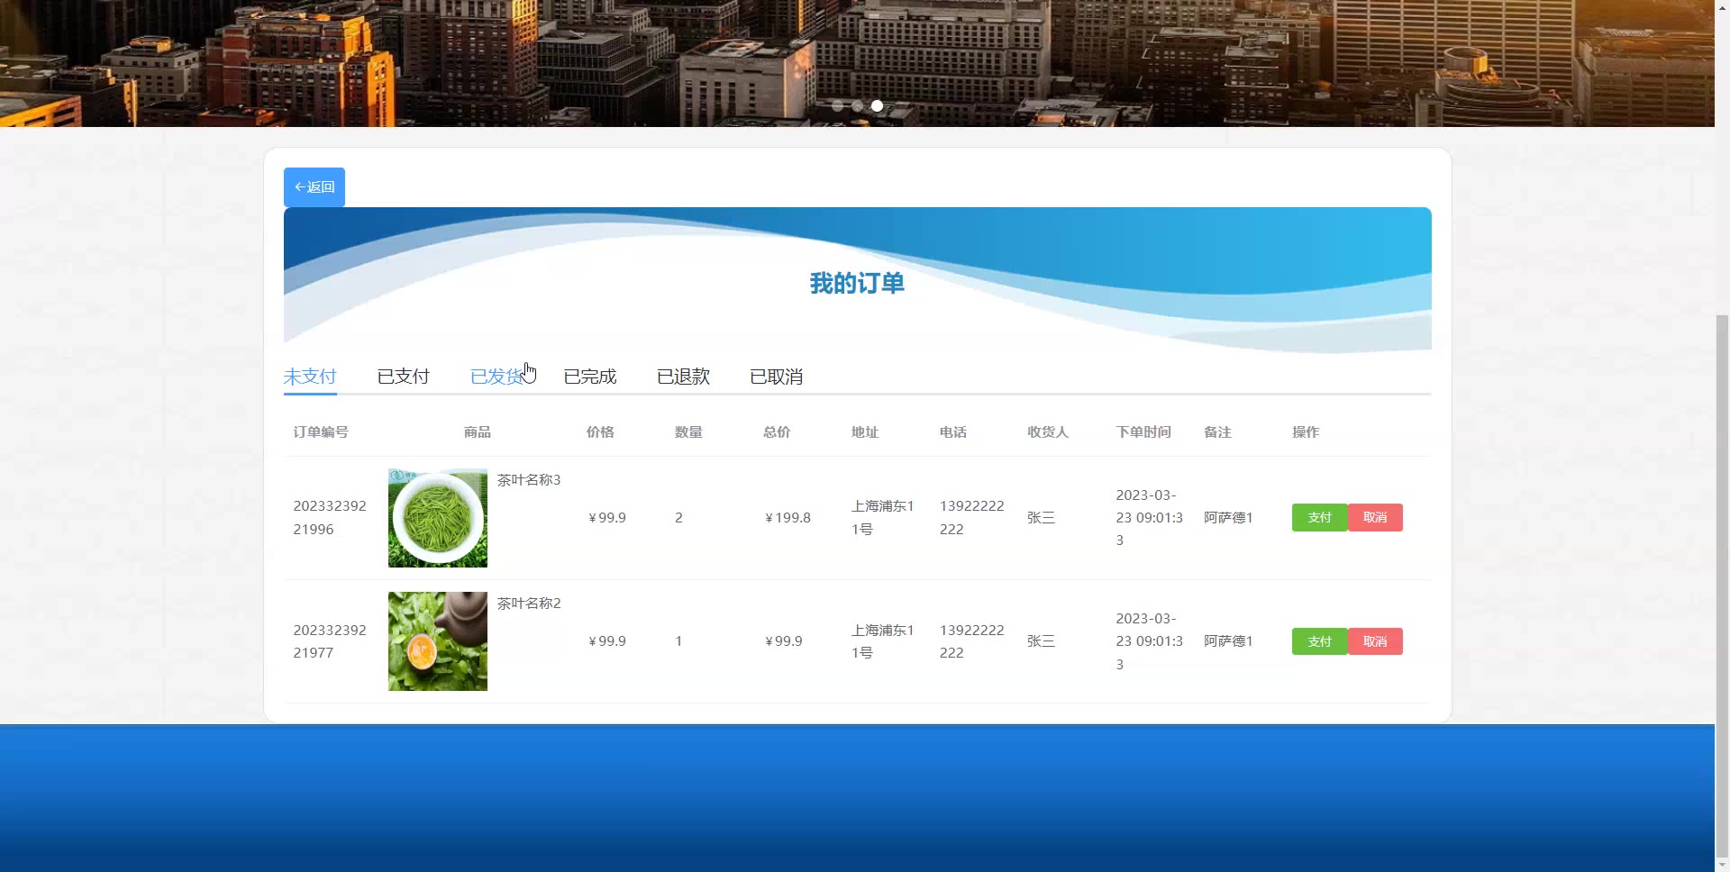The height and width of the screenshot is (872, 1730).
Task: Select the 已退款 tab
Action: point(683,377)
